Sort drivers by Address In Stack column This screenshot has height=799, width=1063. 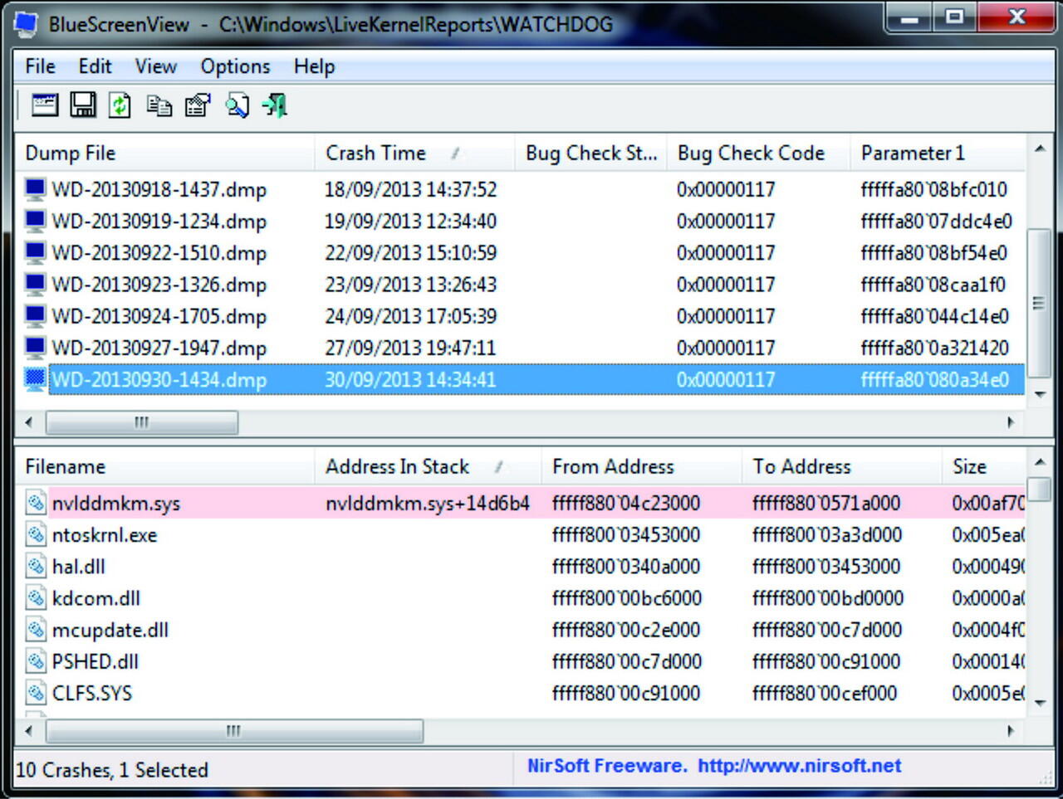click(398, 467)
